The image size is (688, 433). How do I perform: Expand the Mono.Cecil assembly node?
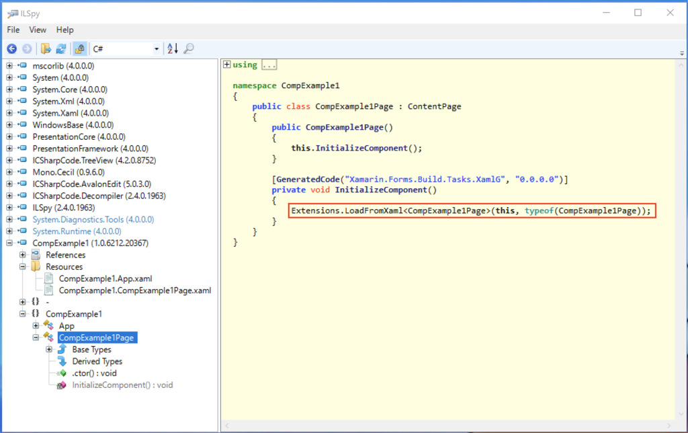pyautogui.click(x=9, y=172)
